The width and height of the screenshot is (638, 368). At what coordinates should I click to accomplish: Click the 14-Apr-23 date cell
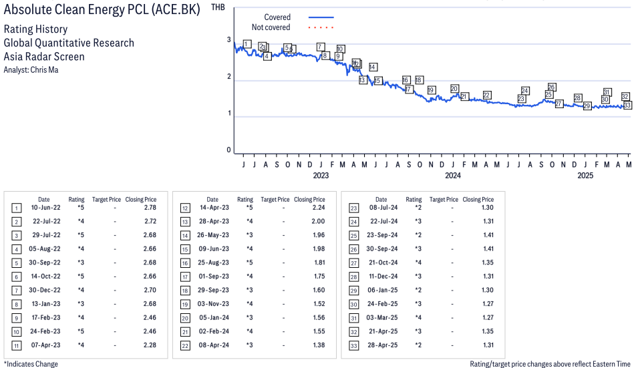pos(214,208)
